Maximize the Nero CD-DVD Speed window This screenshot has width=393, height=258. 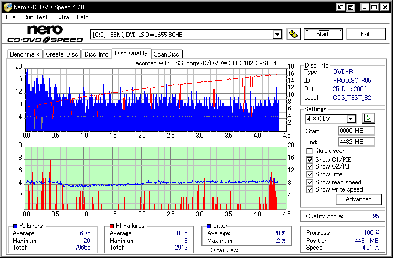(x=374, y=7)
